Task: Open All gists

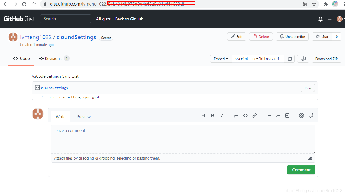Action: [103, 19]
